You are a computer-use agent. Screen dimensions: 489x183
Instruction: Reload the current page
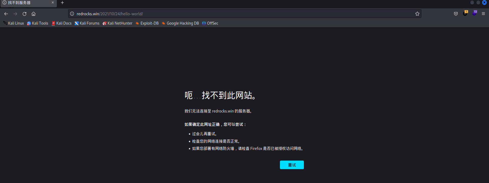point(24,14)
